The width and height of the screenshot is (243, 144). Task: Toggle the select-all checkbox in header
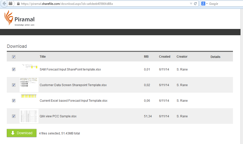click(x=14, y=57)
